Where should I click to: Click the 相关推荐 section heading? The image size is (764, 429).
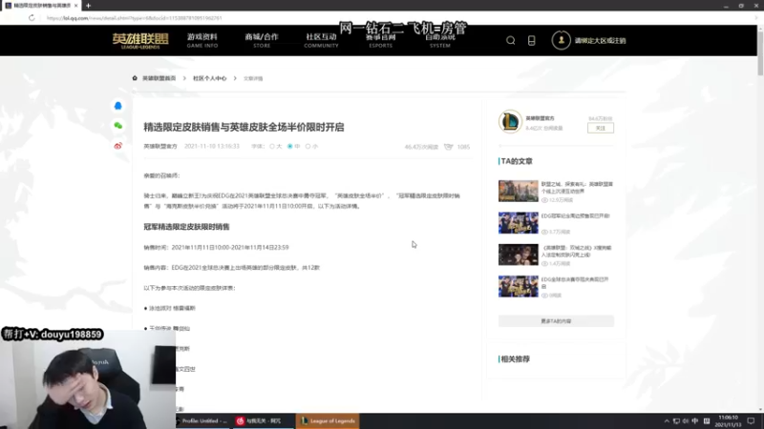point(515,359)
